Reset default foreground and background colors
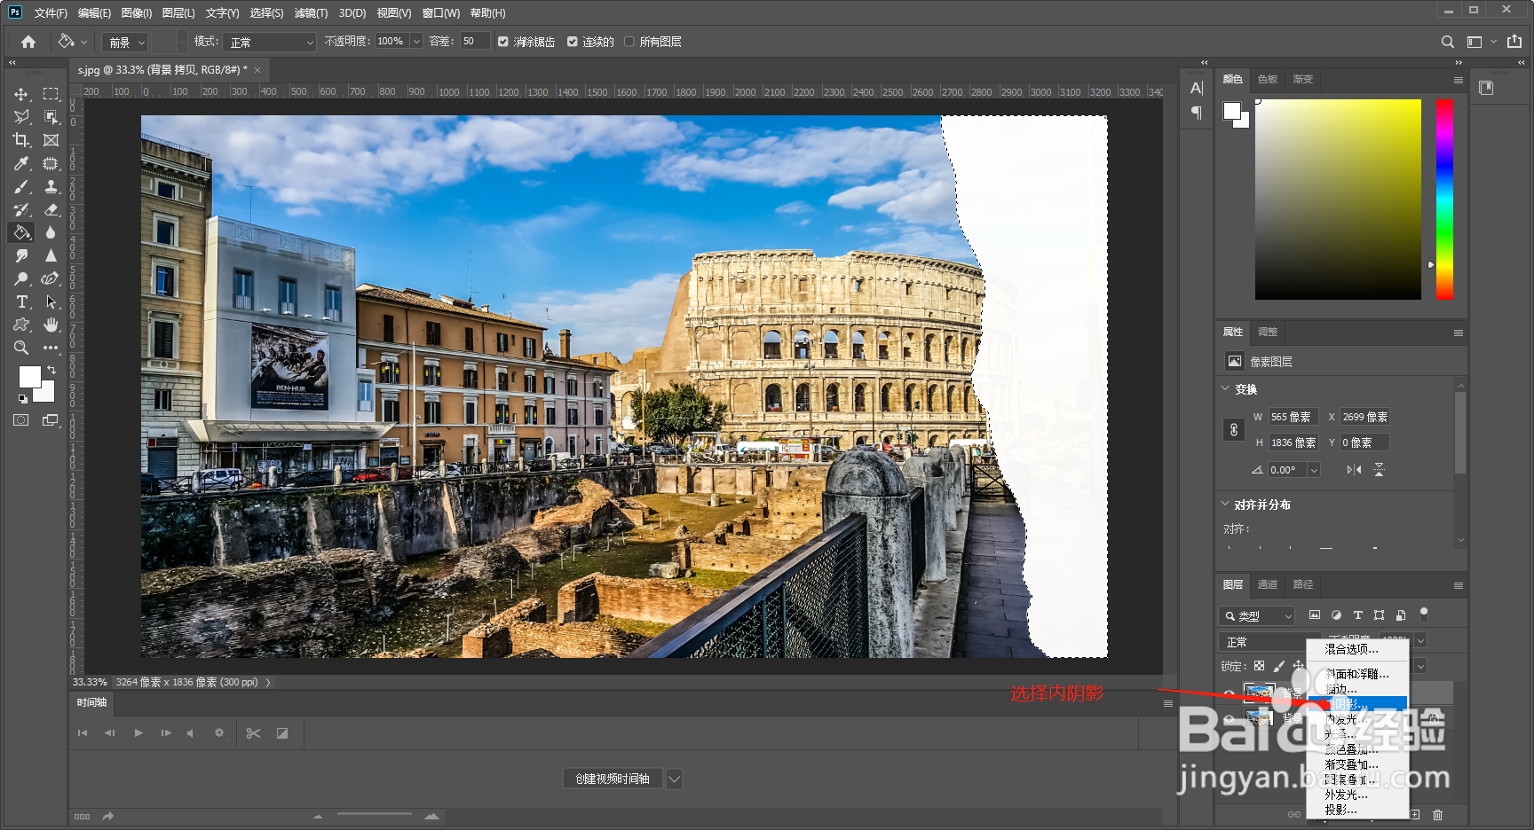Screen dimensions: 1534x830 coord(23,398)
